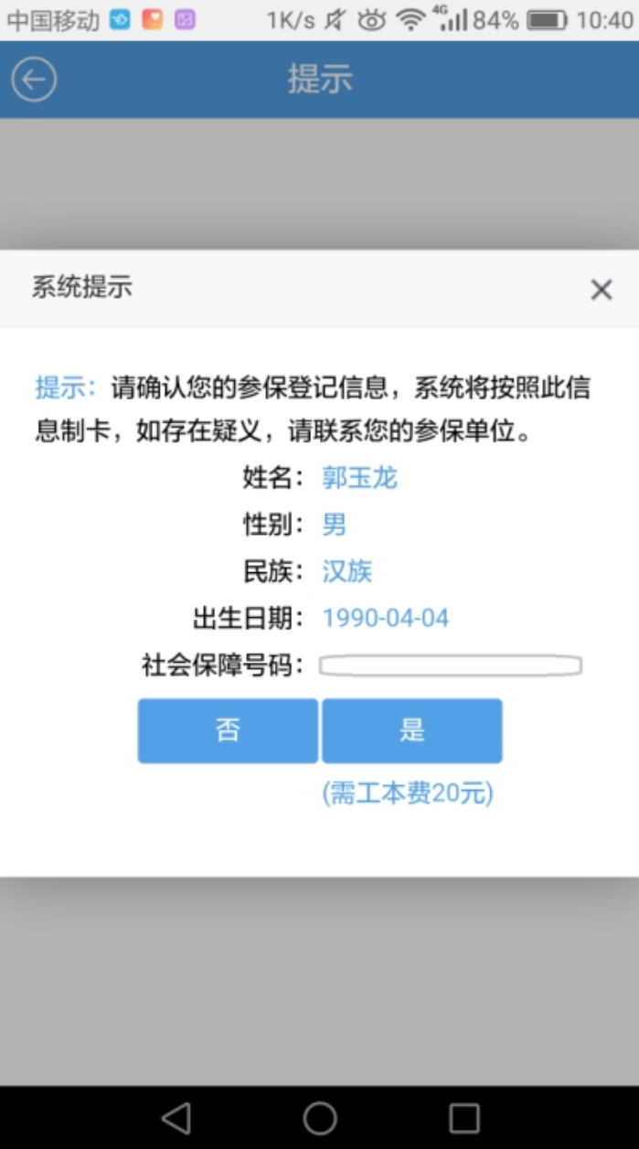The image size is (639, 1149).
Task: Tap the blue notification app icon
Action: 120,19
